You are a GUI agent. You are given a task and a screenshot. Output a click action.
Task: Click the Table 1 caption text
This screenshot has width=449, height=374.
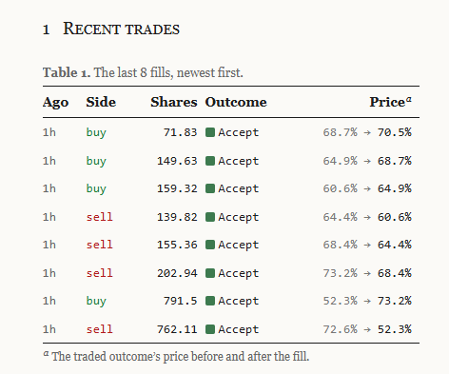pyautogui.click(x=143, y=72)
